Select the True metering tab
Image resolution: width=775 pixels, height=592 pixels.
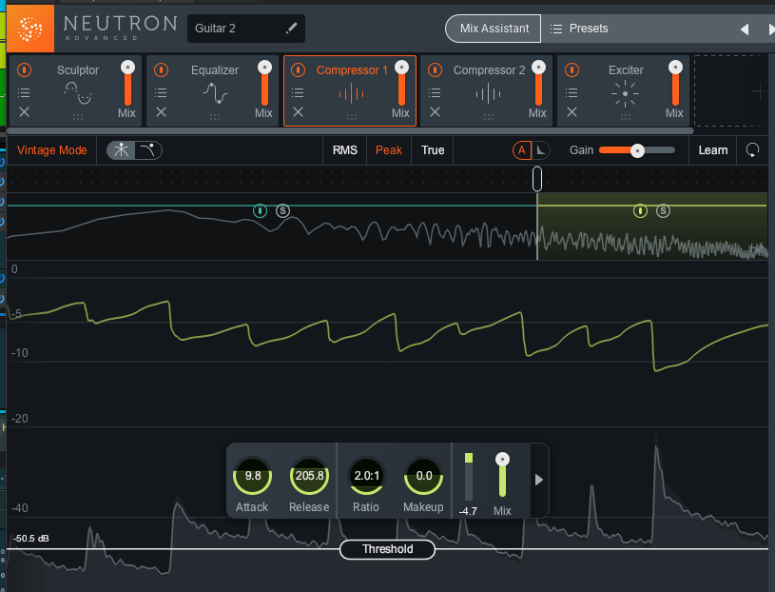pos(433,149)
